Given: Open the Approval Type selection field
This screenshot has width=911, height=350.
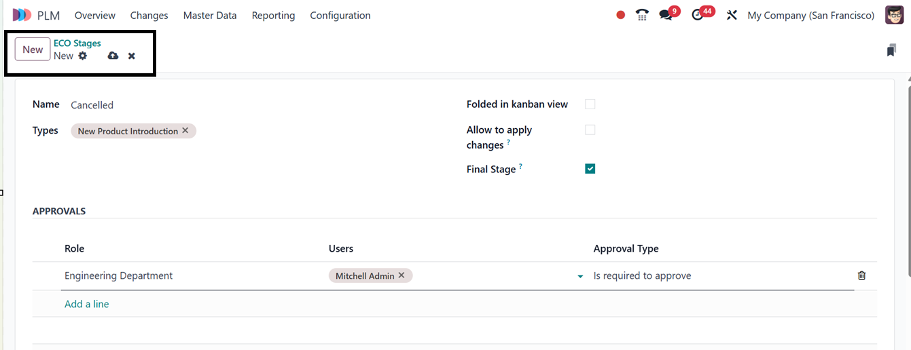Looking at the screenshot, I should coord(720,275).
